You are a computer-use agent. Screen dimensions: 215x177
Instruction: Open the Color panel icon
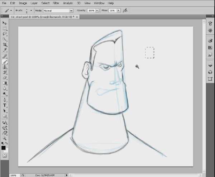tap(210, 41)
